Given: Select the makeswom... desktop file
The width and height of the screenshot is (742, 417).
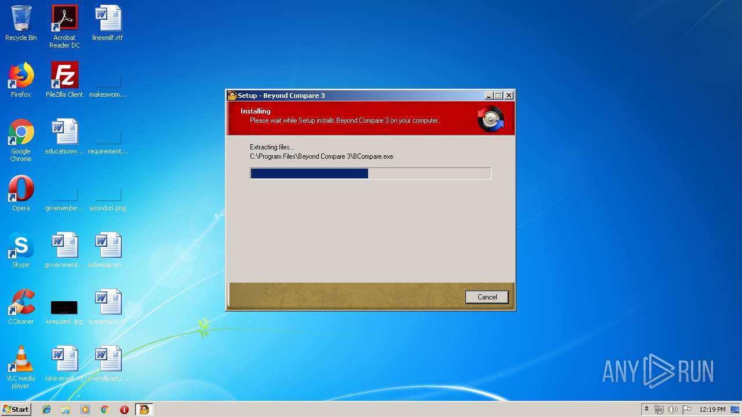Looking at the screenshot, I should coord(108,84).
